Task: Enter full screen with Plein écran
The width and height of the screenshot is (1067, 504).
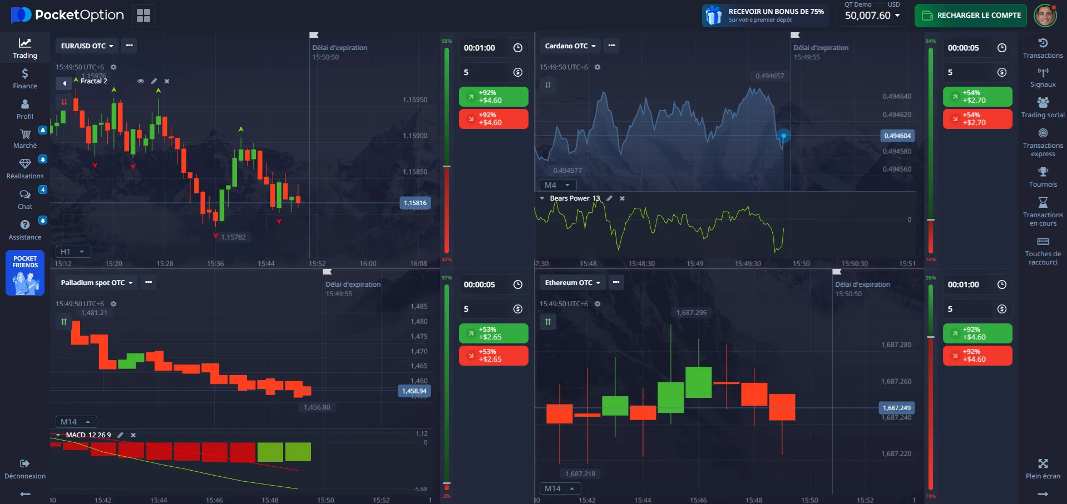Action: 1043,464
